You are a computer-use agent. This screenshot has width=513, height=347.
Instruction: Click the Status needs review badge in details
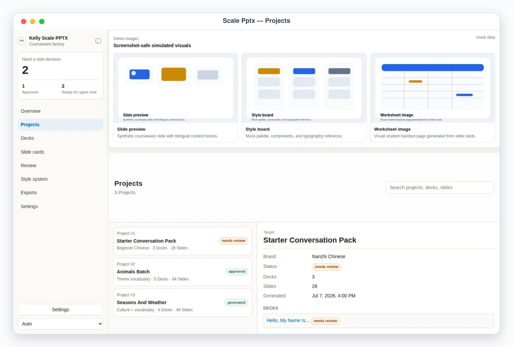pos(326,267)
